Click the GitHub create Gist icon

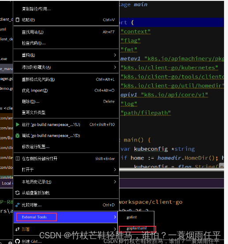[18, 241]
